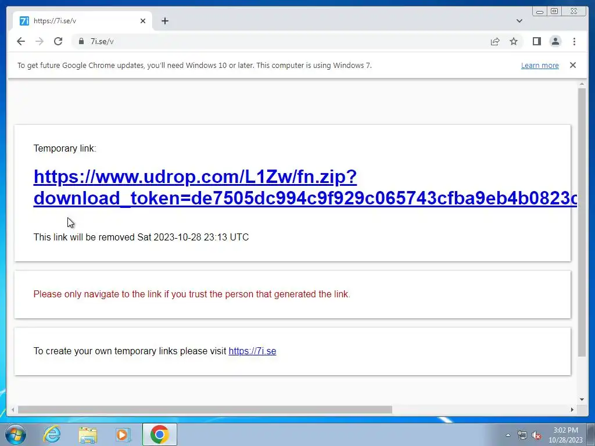The width and height of the screenshot is (595, 446).
Task: Click the Windows 7 update notice text
Action: pyautogui.click(x=194, y=65)
